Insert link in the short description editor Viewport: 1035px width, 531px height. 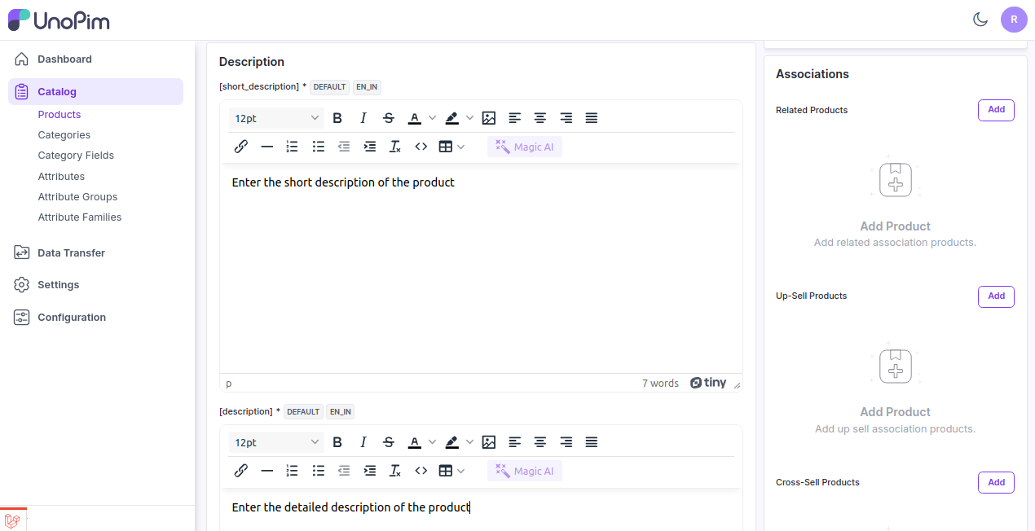click(241, 147)
